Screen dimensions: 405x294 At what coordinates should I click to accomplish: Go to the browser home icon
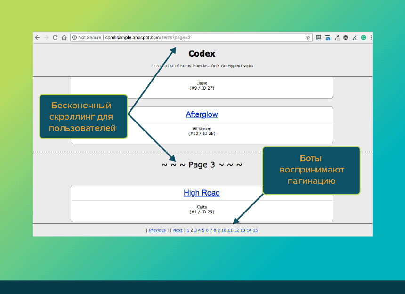click(x=64, y=38)
